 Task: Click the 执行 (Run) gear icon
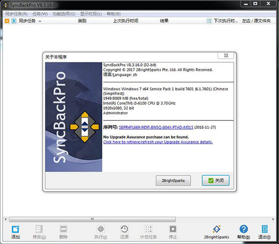point(101,229)
